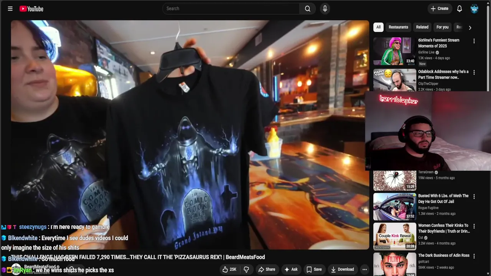
Task: Click the Cut channel name
Action: tap(420, 238)
